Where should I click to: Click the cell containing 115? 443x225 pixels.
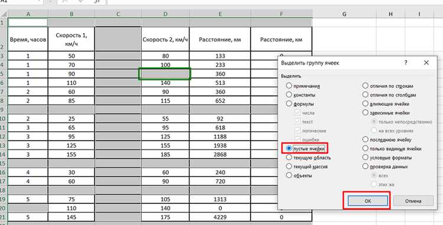click(165, 101)
